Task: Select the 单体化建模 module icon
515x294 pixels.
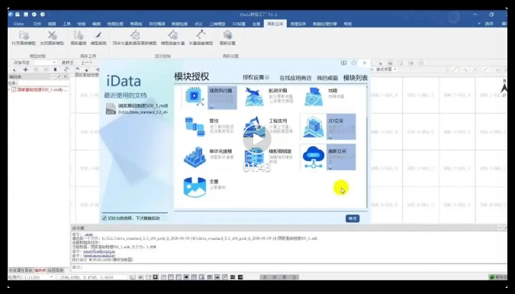Action: point(195,157)
